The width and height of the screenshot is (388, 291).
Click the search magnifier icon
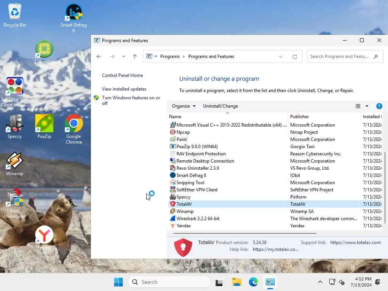pos(375,56)
